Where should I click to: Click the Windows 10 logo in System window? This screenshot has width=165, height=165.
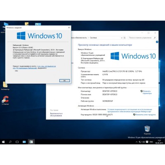pos(133,56)
